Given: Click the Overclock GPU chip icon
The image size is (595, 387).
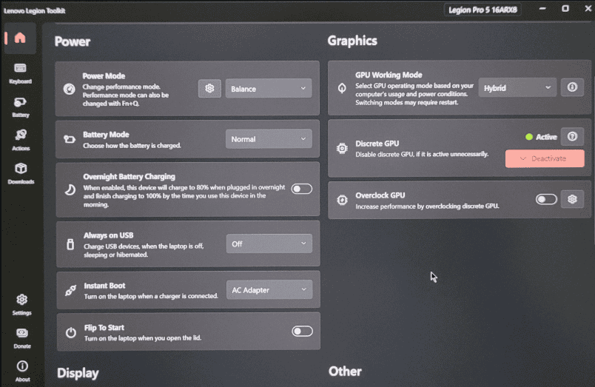Looking at the screenshot, I should coord(342,200).
